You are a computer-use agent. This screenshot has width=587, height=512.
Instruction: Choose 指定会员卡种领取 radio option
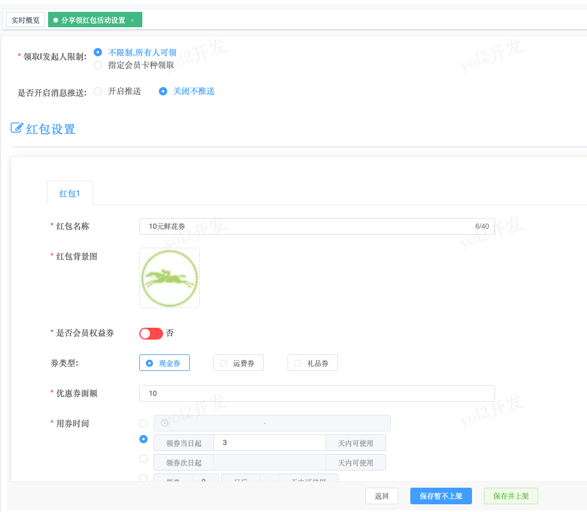tap(98, 65)
